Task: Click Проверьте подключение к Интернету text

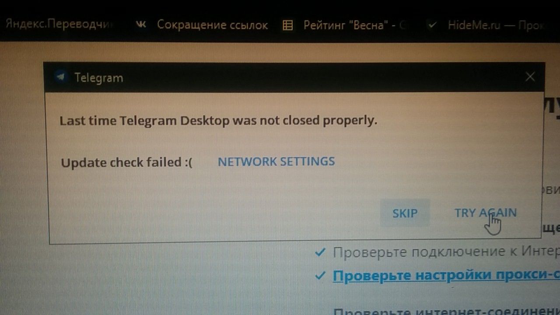Action: pos(446,252)
